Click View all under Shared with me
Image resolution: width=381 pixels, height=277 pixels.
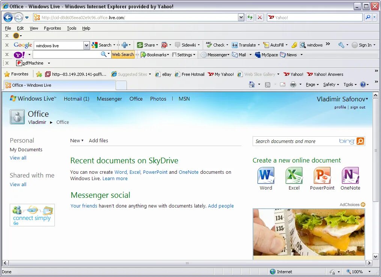coord(18,184)
